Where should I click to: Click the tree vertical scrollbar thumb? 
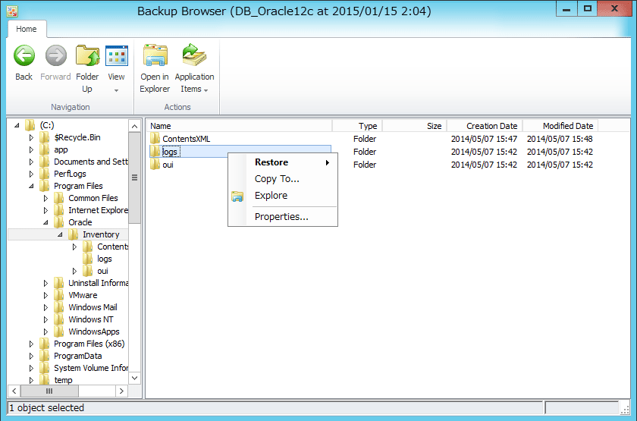134,178
